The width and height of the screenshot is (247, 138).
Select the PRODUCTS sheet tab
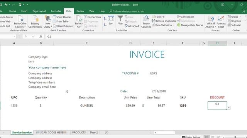pos(79,133)
